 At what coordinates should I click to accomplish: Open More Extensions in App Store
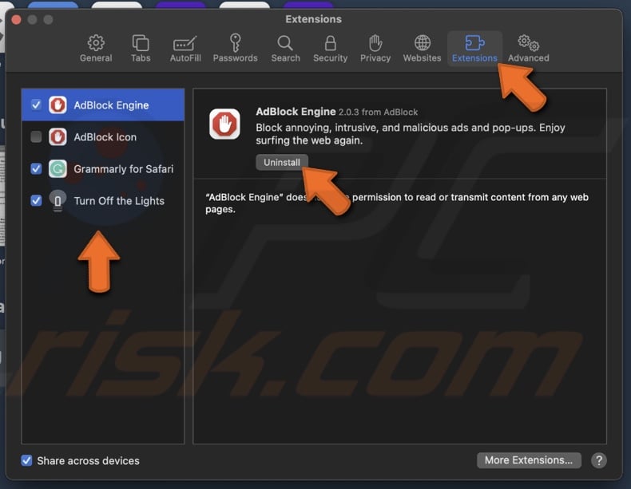point(529,460)
